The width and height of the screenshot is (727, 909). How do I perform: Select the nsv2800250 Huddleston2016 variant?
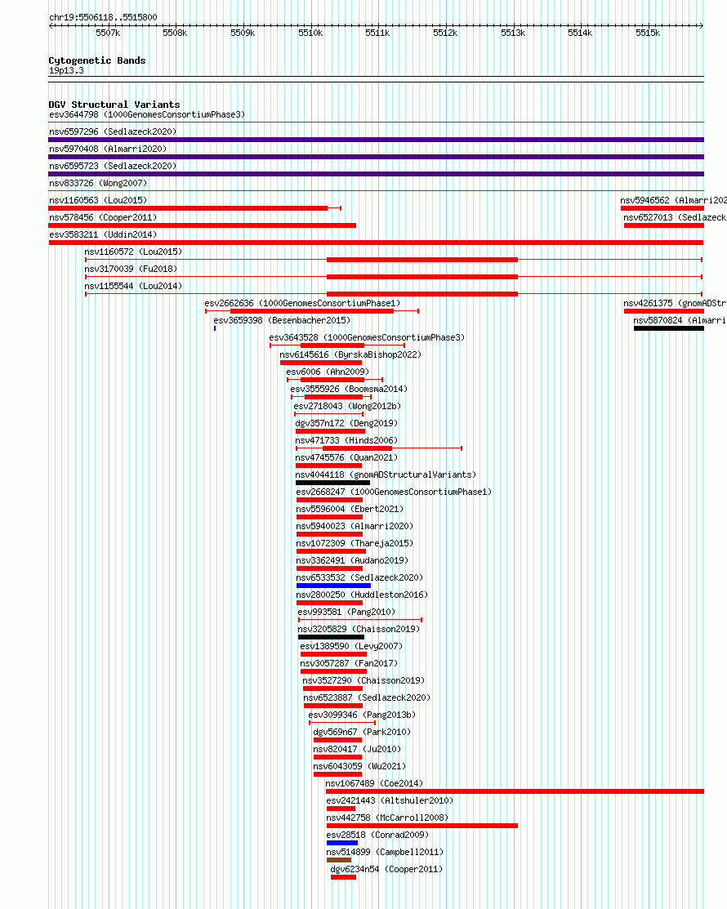pos(362,595)
